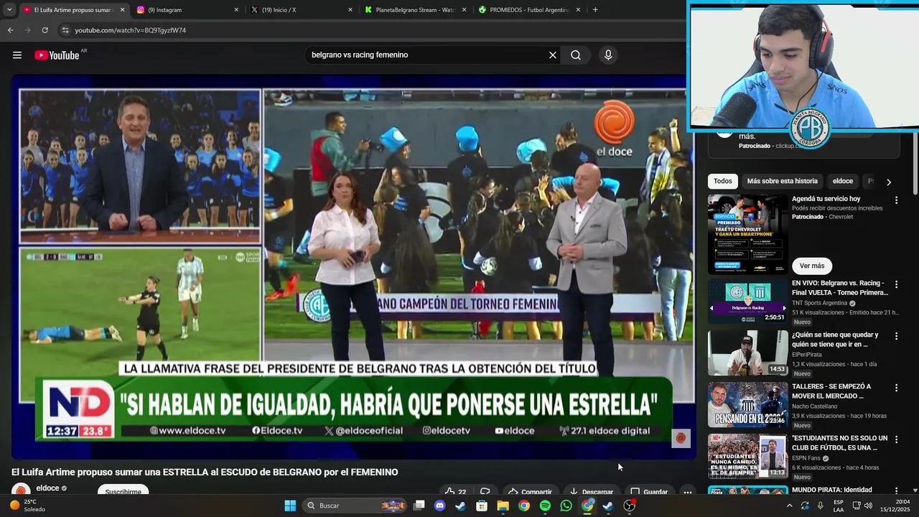Image resolution: width=919 pixels, height=517 pixels.
Task: Open File Explorer from the taskbar
Action: click(x=503, y=506)
